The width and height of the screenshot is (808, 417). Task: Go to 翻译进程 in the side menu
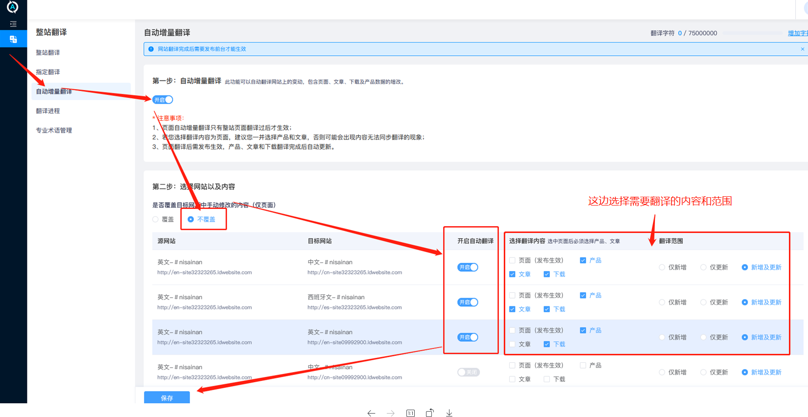48,111
